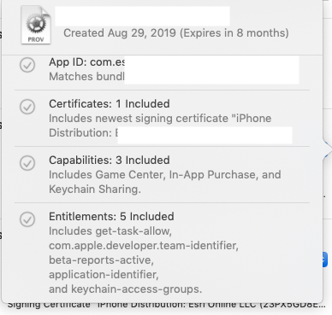Click the checkmark icon beside Certificates
This screenshot has width=332, height=315.
pos(27,107)
